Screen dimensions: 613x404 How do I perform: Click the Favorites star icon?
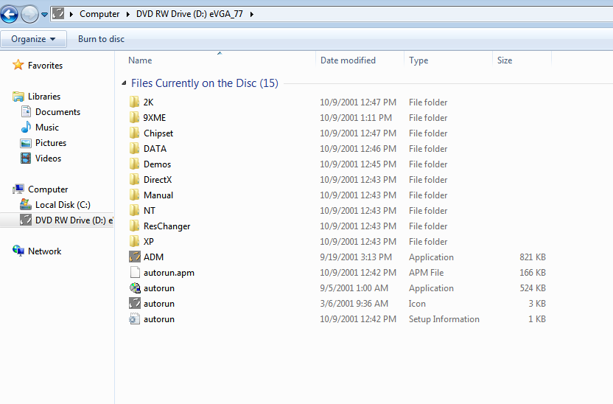18,65
